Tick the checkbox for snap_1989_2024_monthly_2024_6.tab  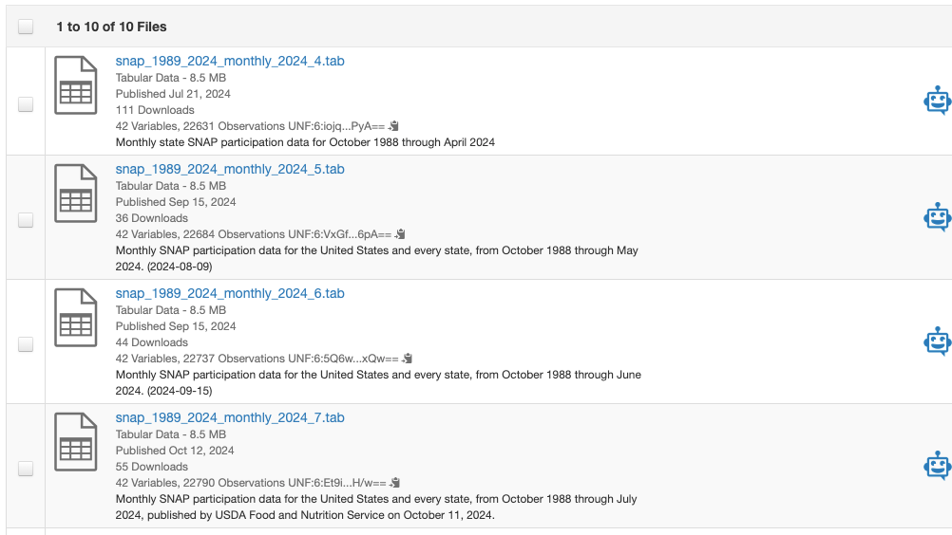click(x=26, y=343)
